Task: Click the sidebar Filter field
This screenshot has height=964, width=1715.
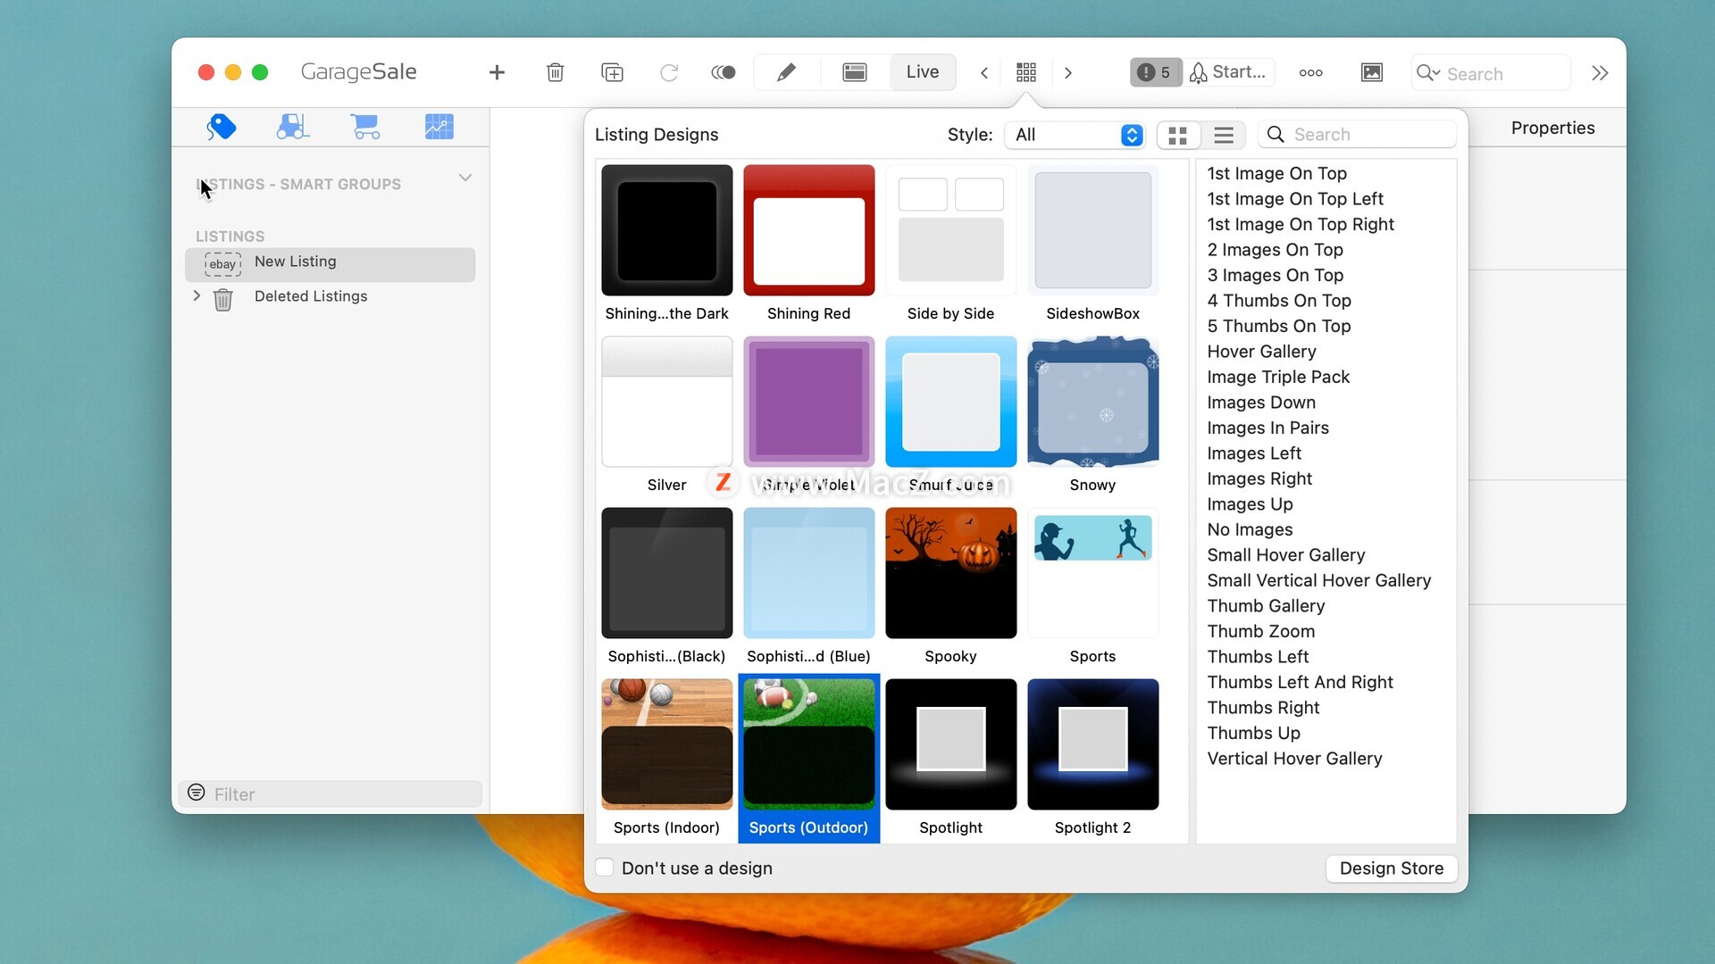Action: click(330, 794)
